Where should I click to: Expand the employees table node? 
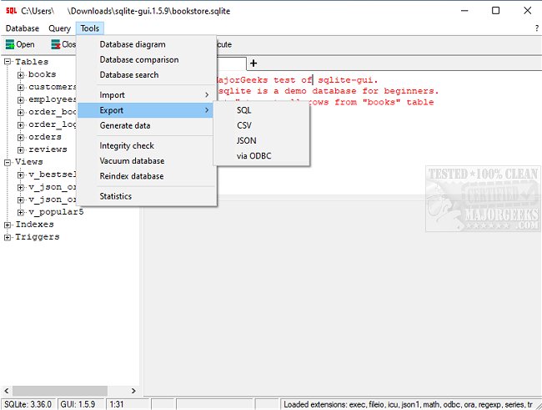click(x=21, y=99)
